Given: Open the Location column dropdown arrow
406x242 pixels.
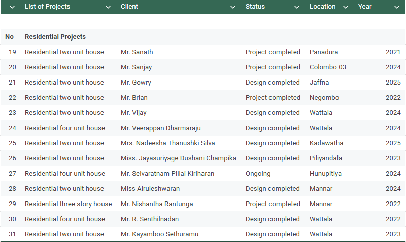Looking at the screenshot, I should [346, 7].
